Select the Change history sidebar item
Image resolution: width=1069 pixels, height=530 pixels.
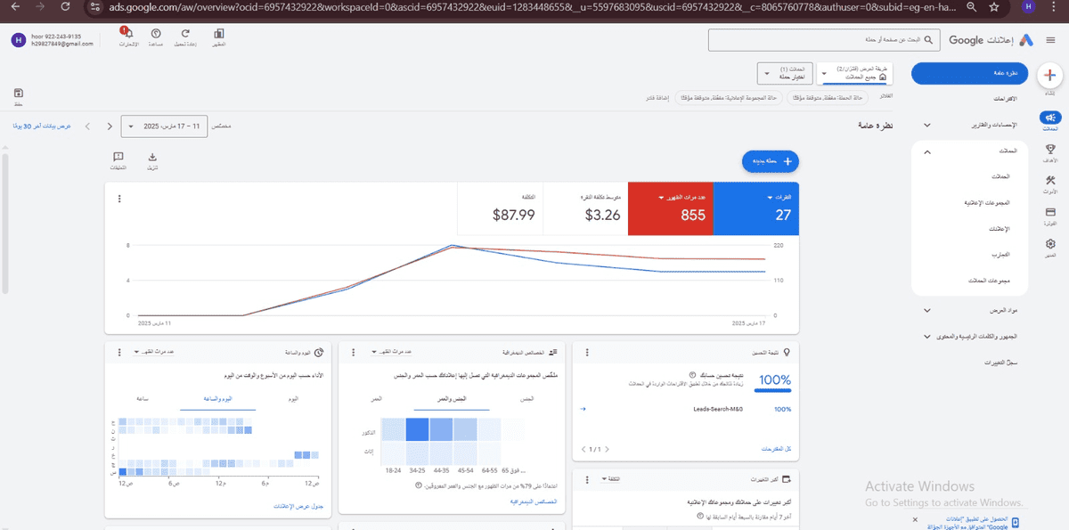click(1000, 363)
